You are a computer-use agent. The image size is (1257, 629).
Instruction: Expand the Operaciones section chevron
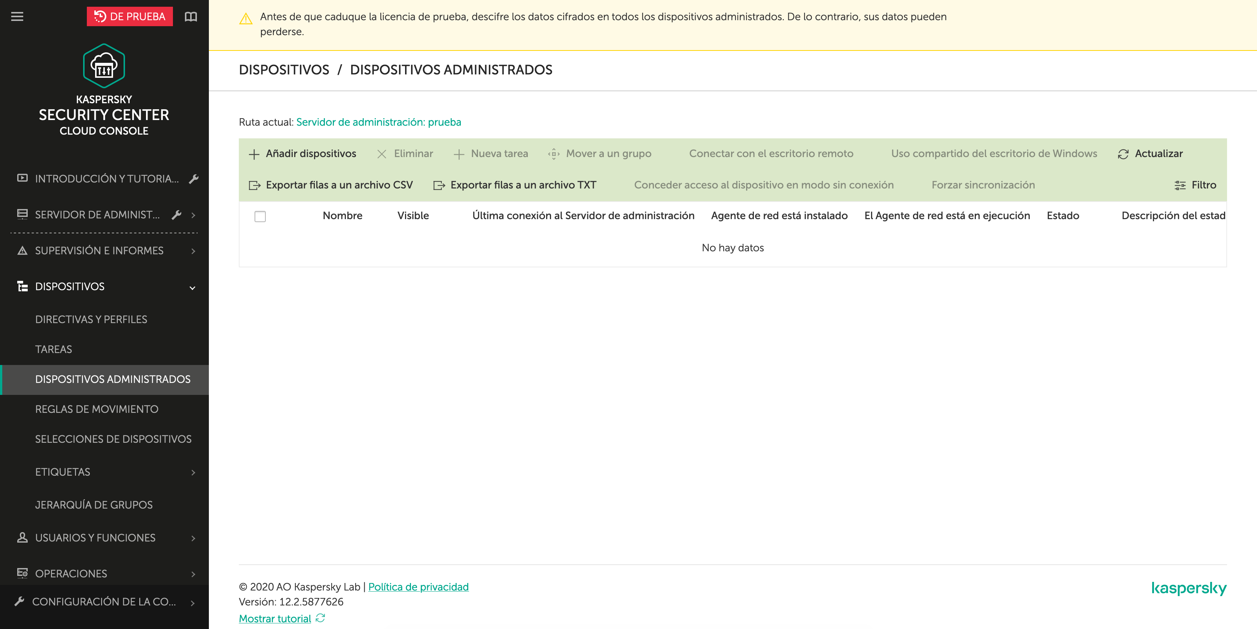tap(194, 574)
